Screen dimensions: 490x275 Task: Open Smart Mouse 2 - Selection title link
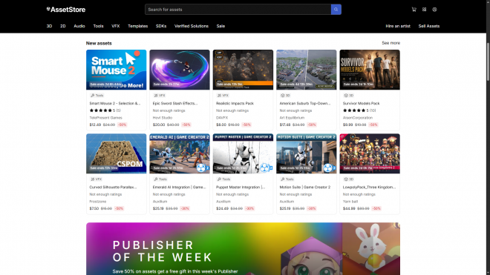point(114,103)
